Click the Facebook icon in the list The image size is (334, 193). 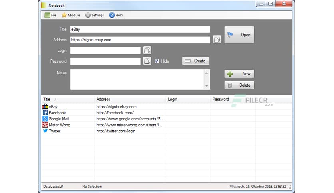(45, 113)
